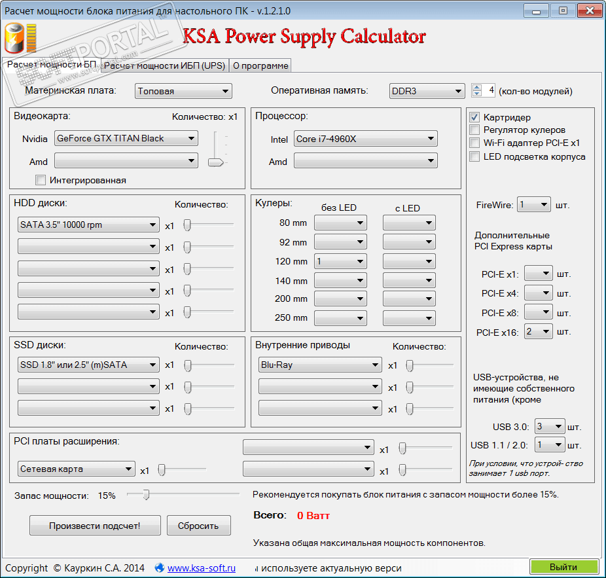This screenshot has height=578, width=606.
Task: Expand the Nvidia GeForce GTX TITAN Black dropdown
Action: (x=126, y=138)
